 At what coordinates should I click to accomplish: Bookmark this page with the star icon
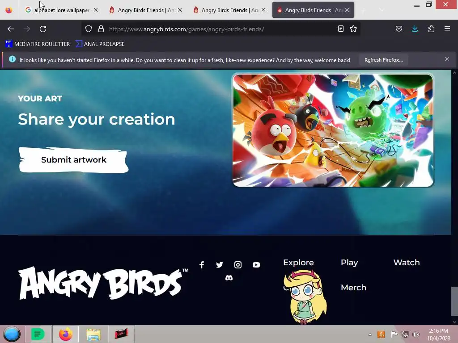tap(353, 29)
